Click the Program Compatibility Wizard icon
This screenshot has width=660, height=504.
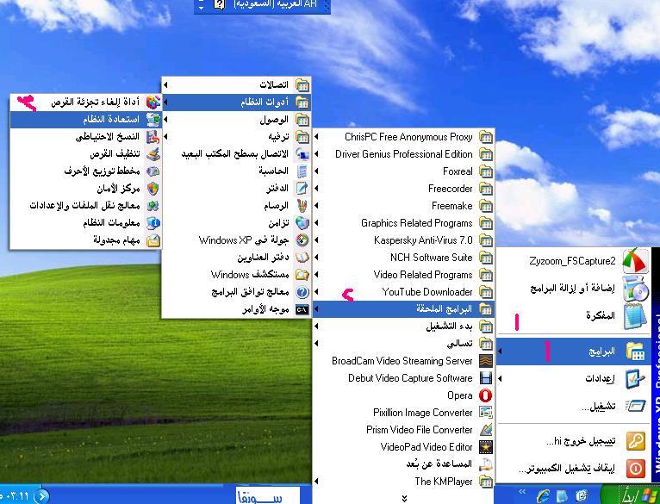click(x=302, y=292)
